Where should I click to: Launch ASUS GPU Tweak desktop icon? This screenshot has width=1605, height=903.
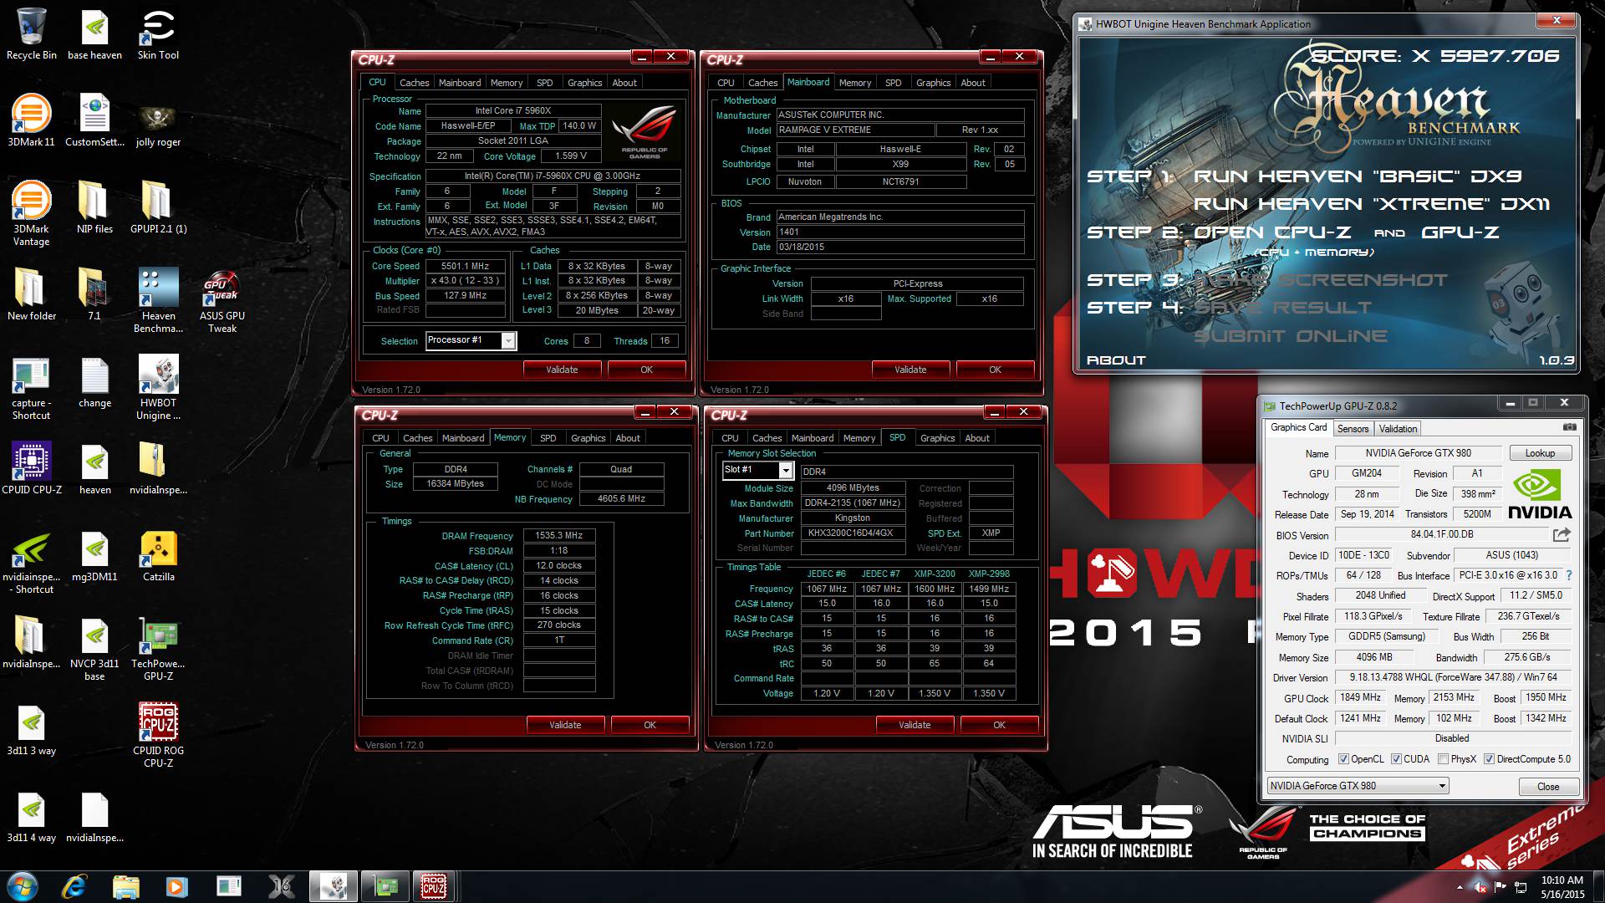(x=222, y=302)
